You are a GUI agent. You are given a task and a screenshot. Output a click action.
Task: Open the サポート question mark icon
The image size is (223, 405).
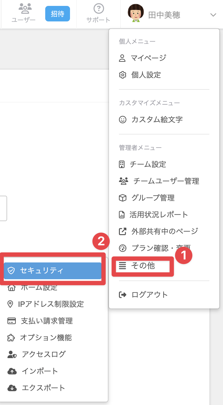click(x=98, y=9)
